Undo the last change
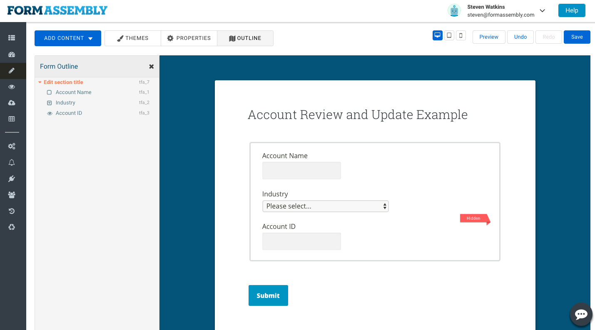595x330 pixels. [x=520, y=37]
